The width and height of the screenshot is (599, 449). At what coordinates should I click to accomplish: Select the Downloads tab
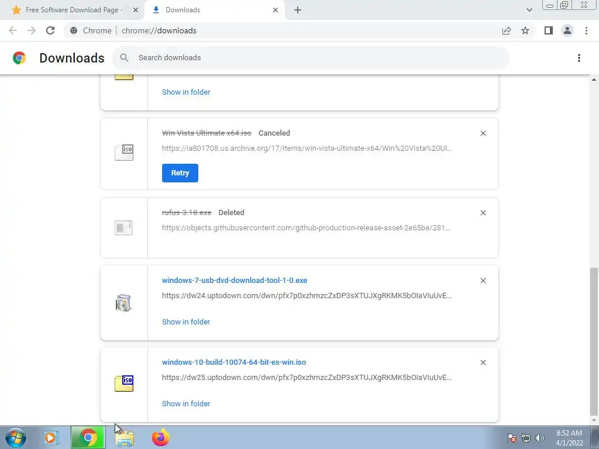[x=214, y=10]
